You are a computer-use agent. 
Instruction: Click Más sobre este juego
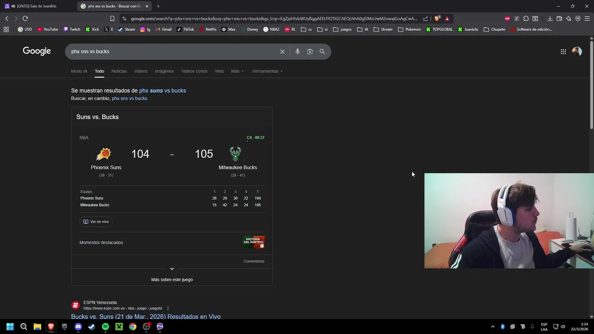point(172,280)
